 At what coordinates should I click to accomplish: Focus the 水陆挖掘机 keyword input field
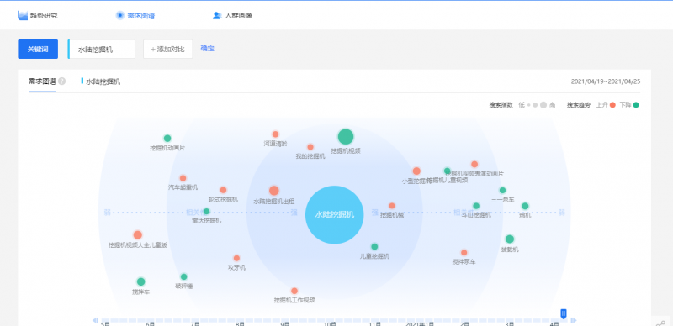pyautogui.click(x=101, y=50)
